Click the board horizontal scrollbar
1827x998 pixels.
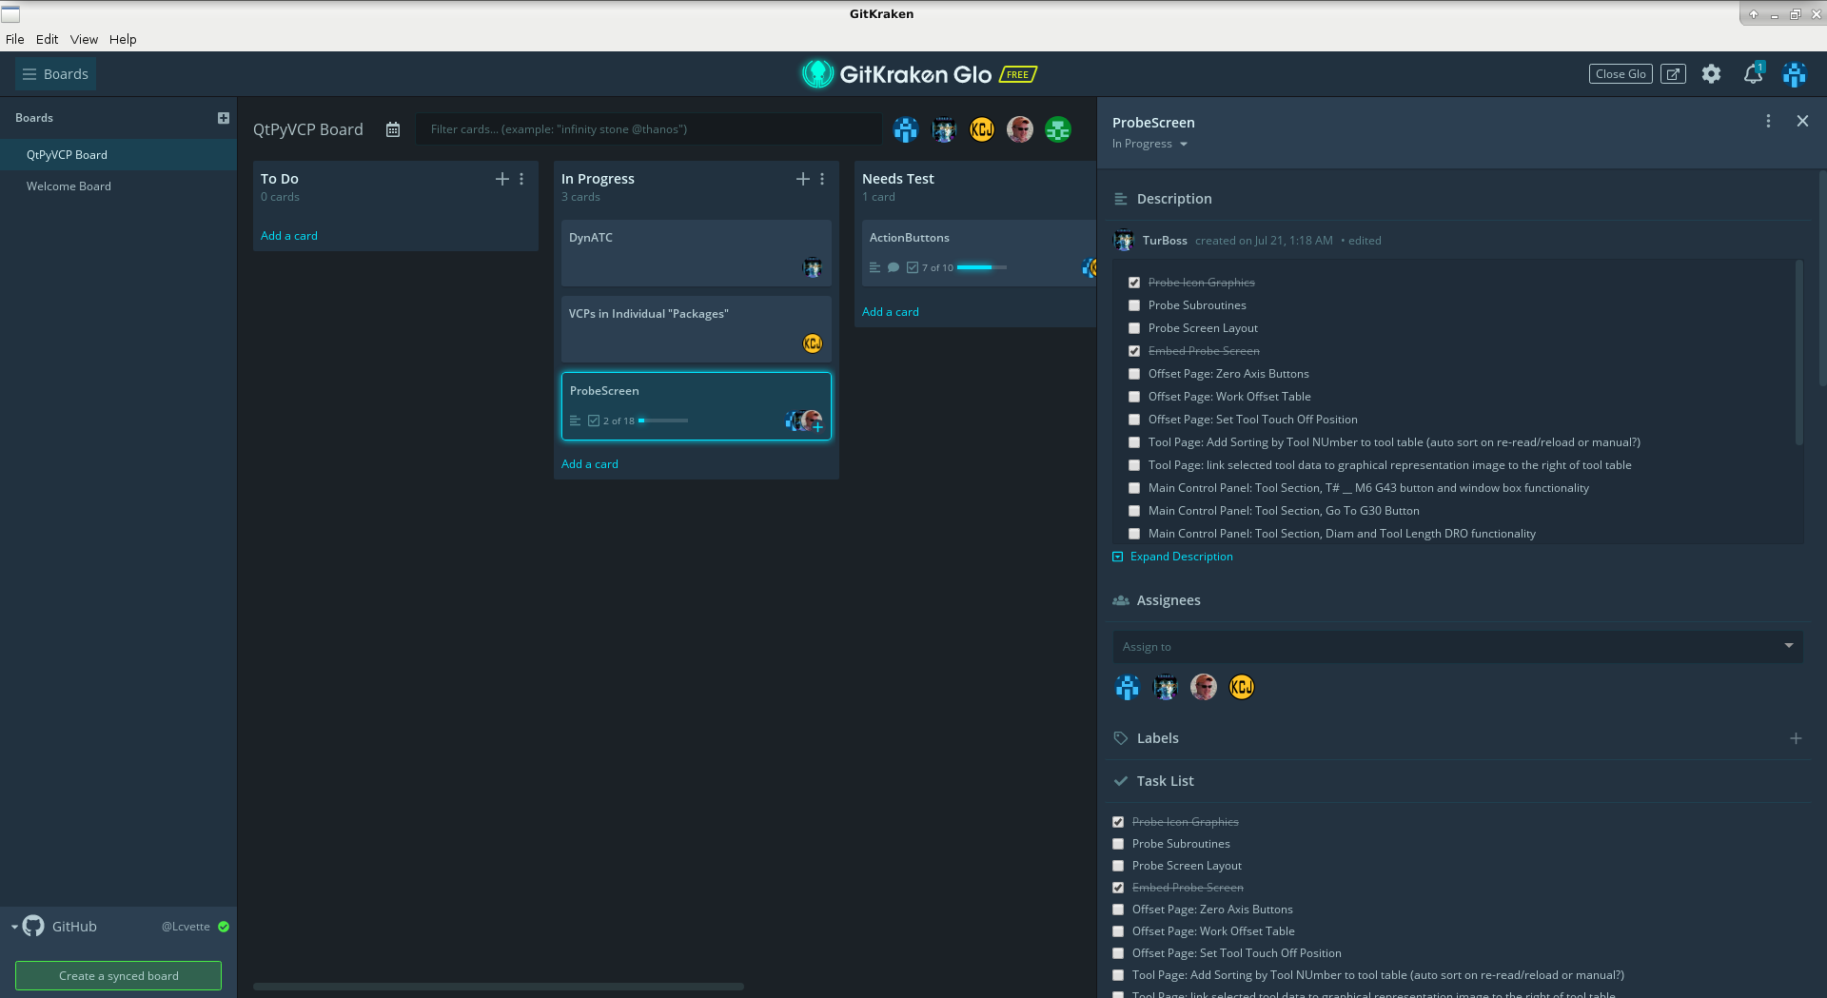[x=499, y=987]
